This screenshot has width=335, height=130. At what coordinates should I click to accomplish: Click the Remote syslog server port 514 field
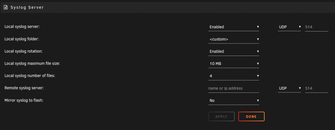[x=317, y=88]
